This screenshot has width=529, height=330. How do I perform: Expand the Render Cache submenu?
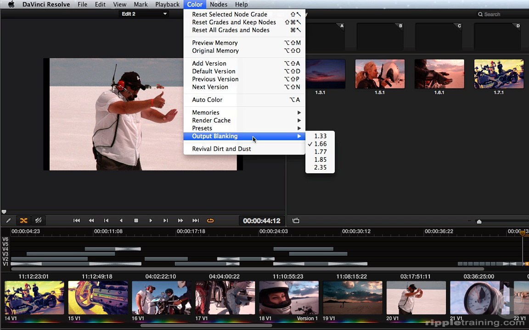(244, 120)
